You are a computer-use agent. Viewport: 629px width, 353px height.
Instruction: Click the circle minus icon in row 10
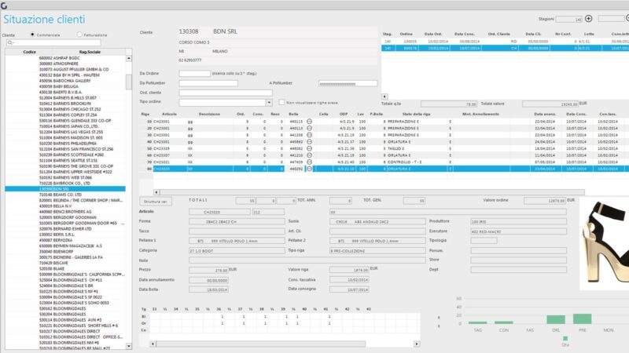(x=309, y=122)
